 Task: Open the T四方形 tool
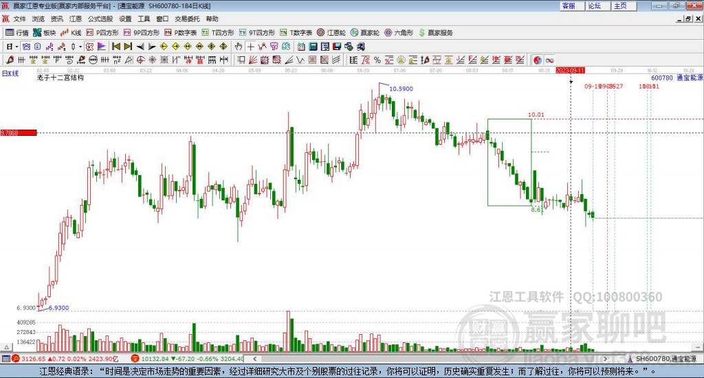point(218,33)
